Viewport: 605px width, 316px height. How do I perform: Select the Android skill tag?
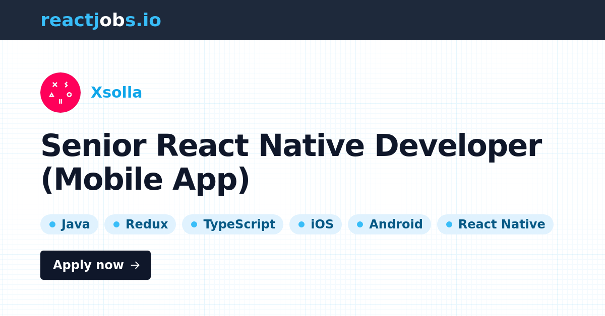click(390, 224)
